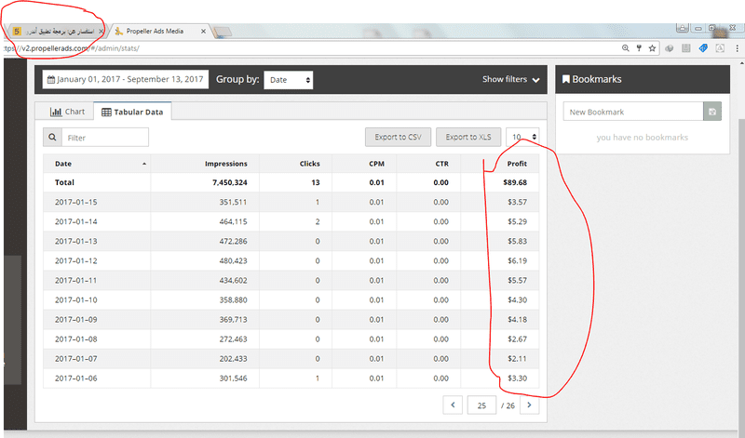Go to the next page arrow

pyautogui.click(x=529, y=405)
